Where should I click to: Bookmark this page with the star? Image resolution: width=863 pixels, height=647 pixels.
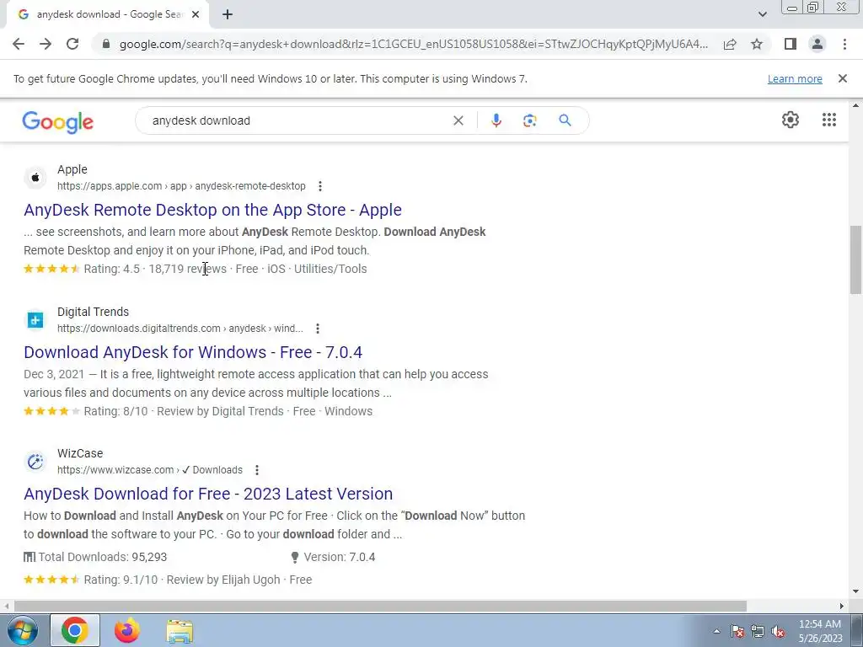[757, 44]
